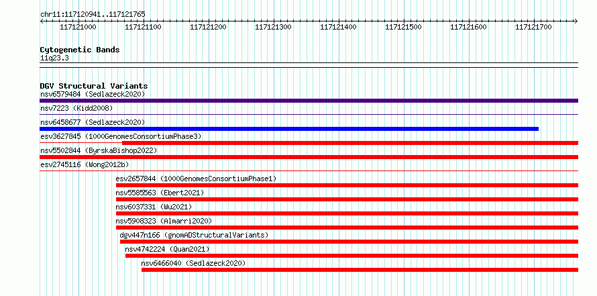Click ruler position 117121200

[208, 28]
